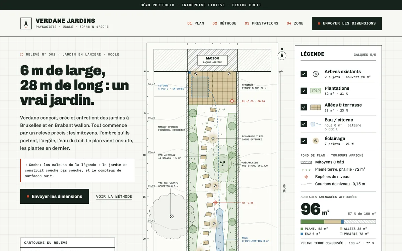Screen dimensions: 402x251
Task: Click the R1 ±0.00 level marker on the terrace
Action: click(231, 101)
